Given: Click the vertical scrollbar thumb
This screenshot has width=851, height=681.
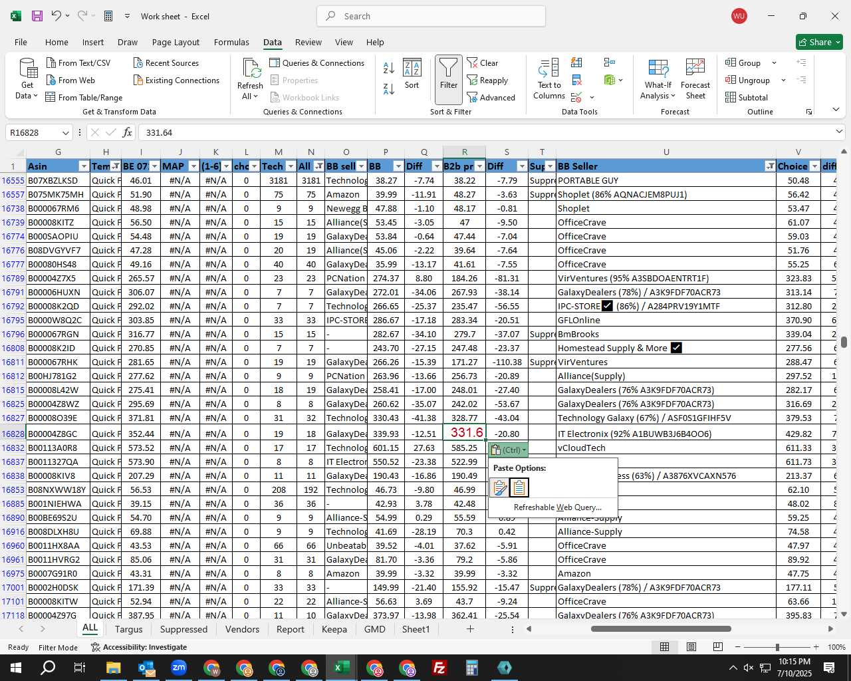Looking at the screenshot, I should (x=844, y=342).
